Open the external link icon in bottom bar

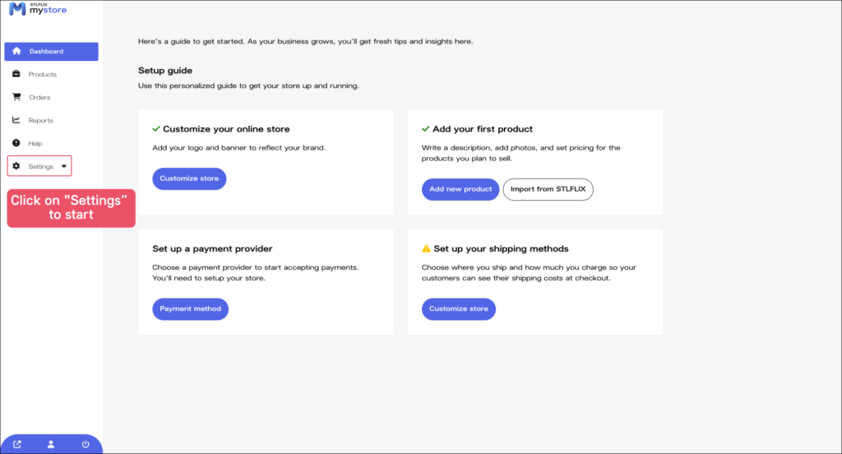coord(17,444)
